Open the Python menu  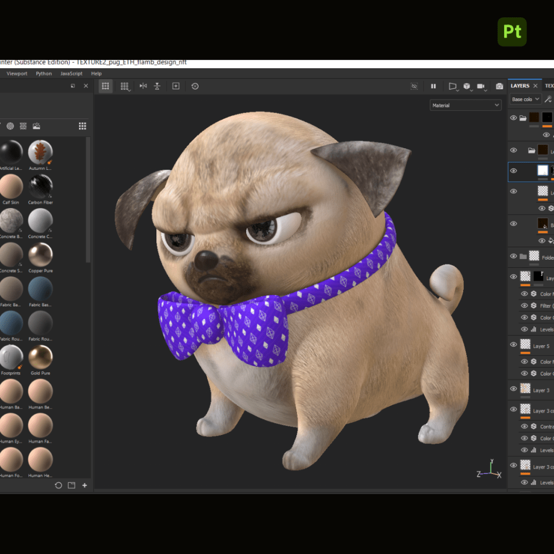(44, 74)
